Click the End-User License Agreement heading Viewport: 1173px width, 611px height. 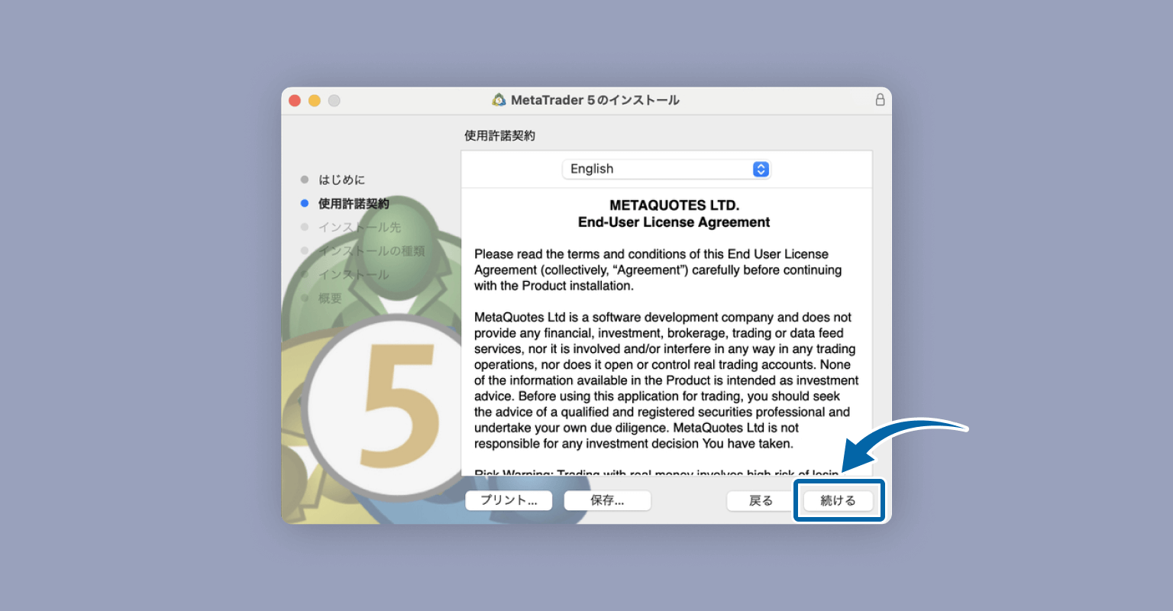click(x=674, y=222)
